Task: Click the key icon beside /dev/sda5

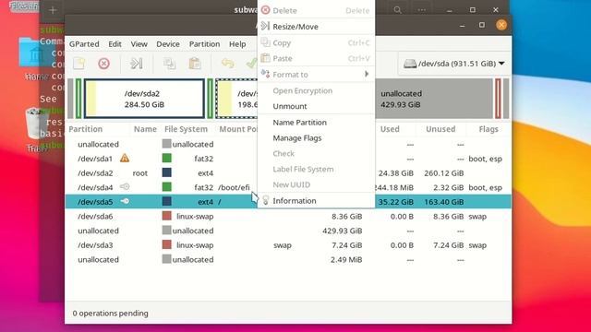Action: 125,201
